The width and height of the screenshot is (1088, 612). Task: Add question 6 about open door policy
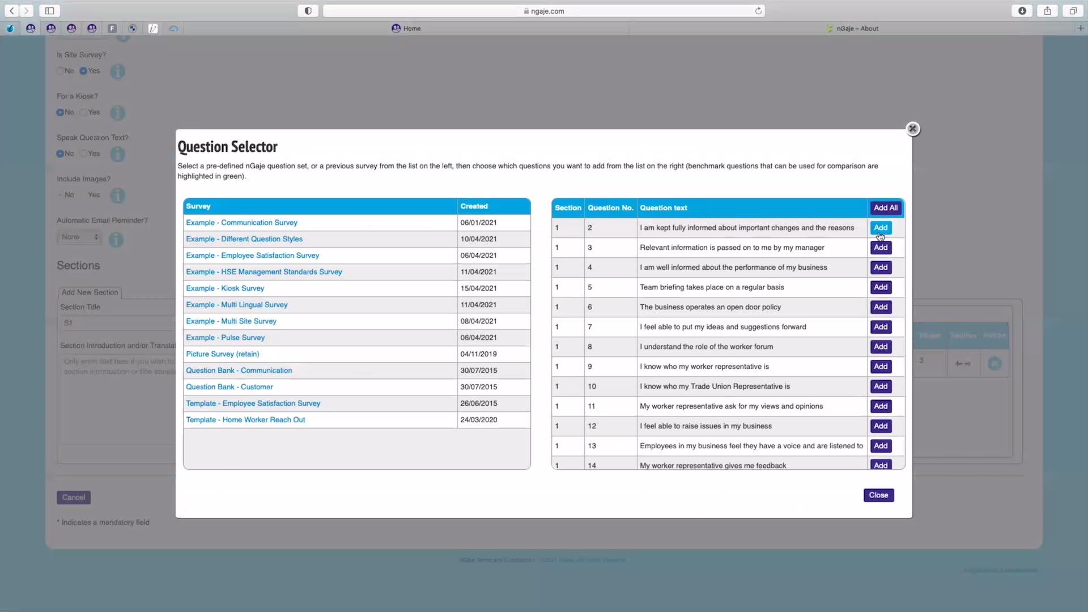[x=881, y=307]
